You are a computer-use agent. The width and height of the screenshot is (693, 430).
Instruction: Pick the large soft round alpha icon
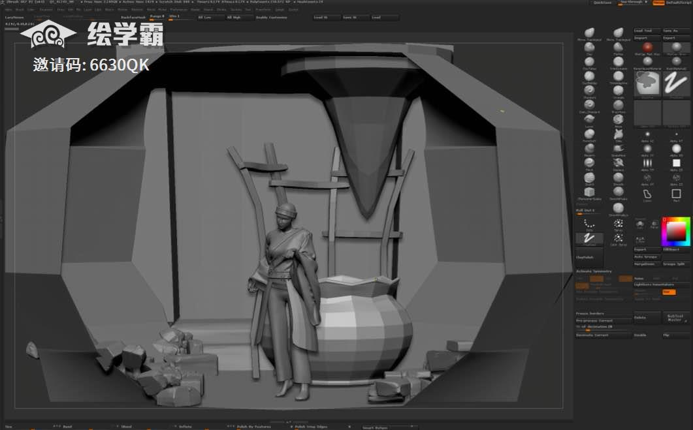[677, 149]
